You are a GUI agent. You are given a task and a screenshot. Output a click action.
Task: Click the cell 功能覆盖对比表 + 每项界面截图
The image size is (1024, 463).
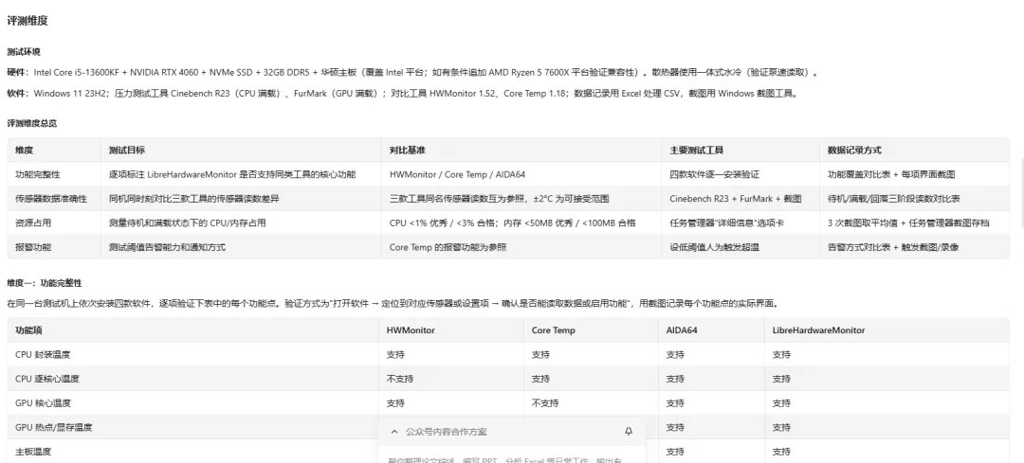click(x=891, y=174)
